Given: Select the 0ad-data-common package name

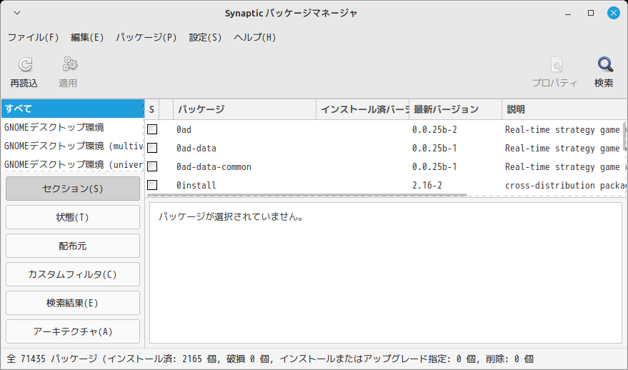Looking at the screenshot, I should tap(214, 166).
